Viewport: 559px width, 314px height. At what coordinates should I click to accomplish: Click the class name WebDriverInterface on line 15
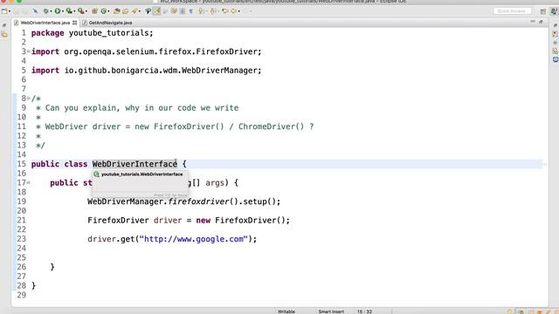135,164
